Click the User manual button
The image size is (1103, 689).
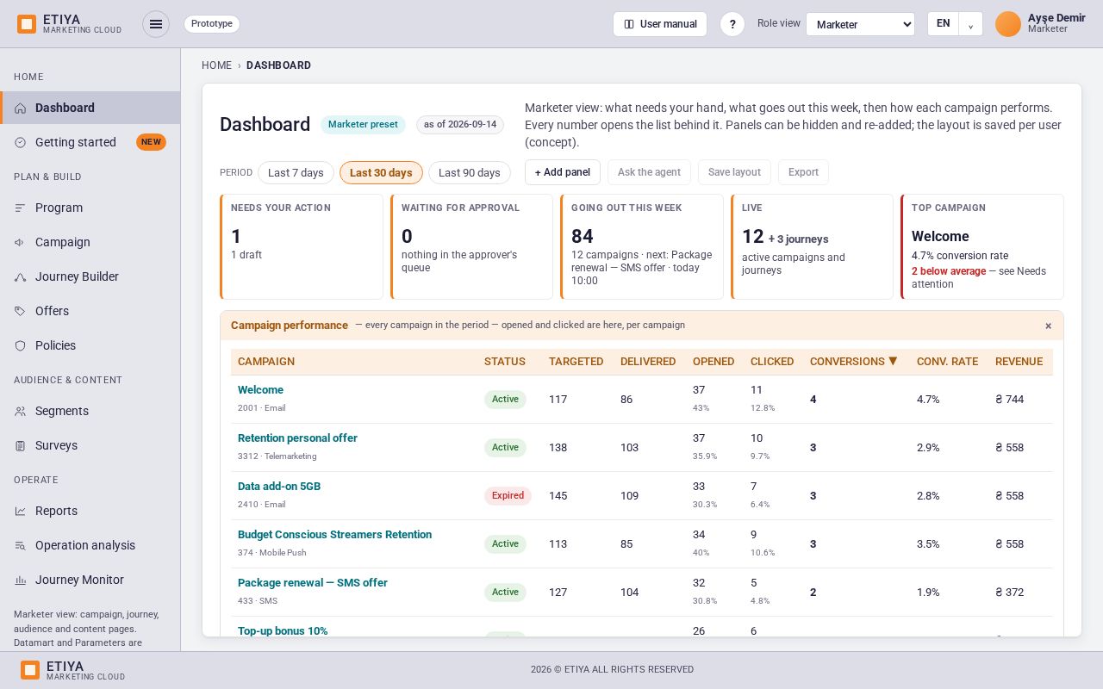[660, 24]
